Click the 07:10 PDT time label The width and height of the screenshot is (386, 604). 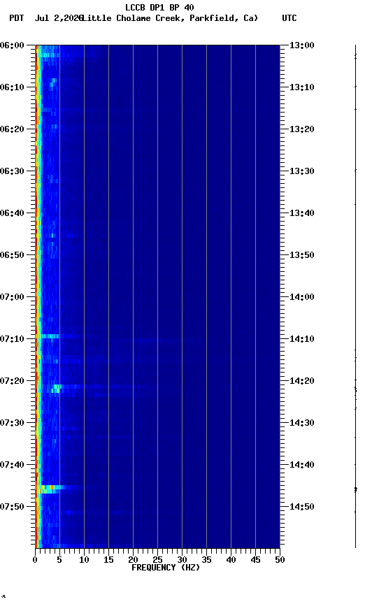tap(12, 339)
